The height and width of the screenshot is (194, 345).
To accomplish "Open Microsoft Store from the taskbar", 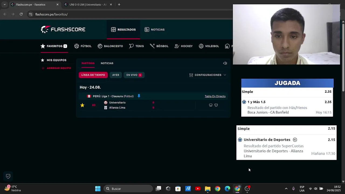I will click(178, 189).
